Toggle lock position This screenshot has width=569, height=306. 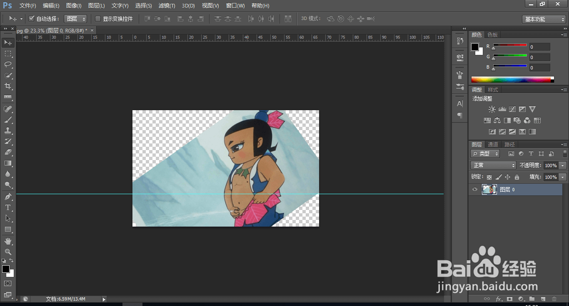tap(507, 177)
